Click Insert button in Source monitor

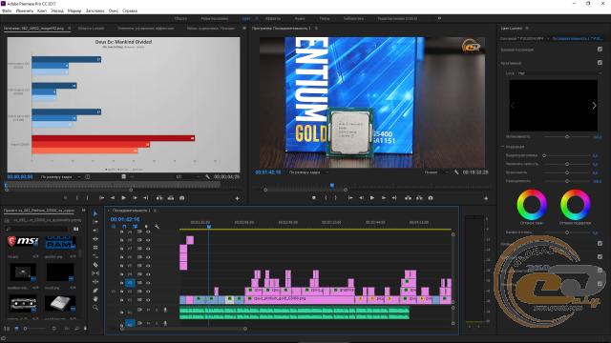pos(159,198)
